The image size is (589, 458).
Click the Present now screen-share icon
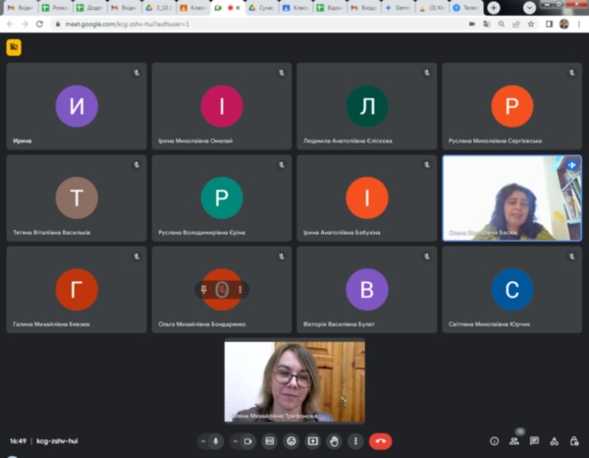pyautogui.click(x=313, y=441)
